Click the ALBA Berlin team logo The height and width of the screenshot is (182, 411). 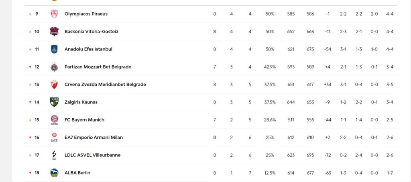(54, 173)
